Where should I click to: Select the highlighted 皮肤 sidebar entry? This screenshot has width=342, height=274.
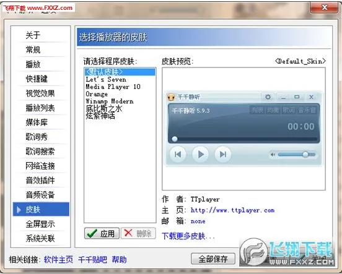[x=41, y=209]
